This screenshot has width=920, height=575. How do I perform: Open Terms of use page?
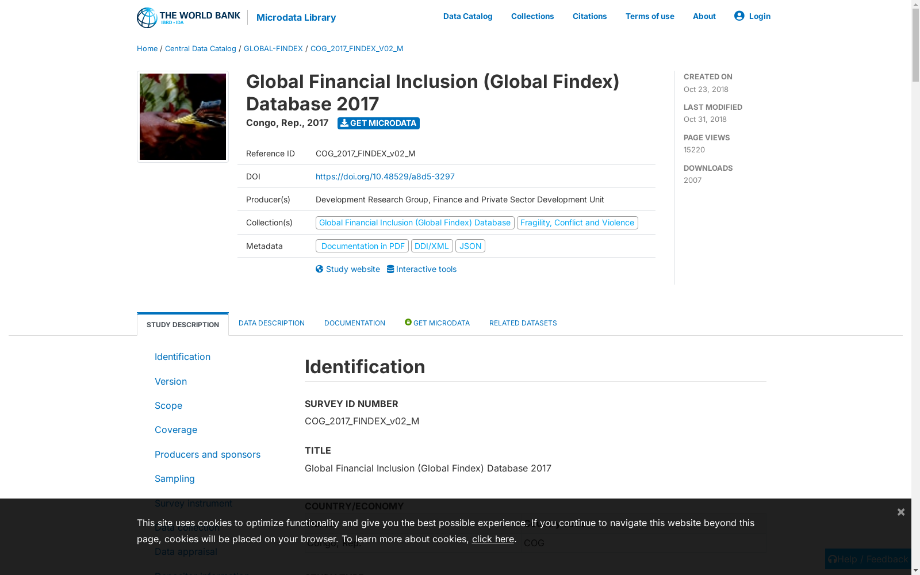(650, 16)
